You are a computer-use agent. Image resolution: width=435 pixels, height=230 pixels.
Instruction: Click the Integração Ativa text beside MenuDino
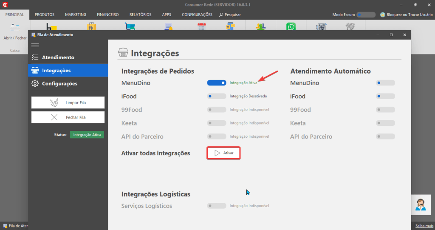243,83
